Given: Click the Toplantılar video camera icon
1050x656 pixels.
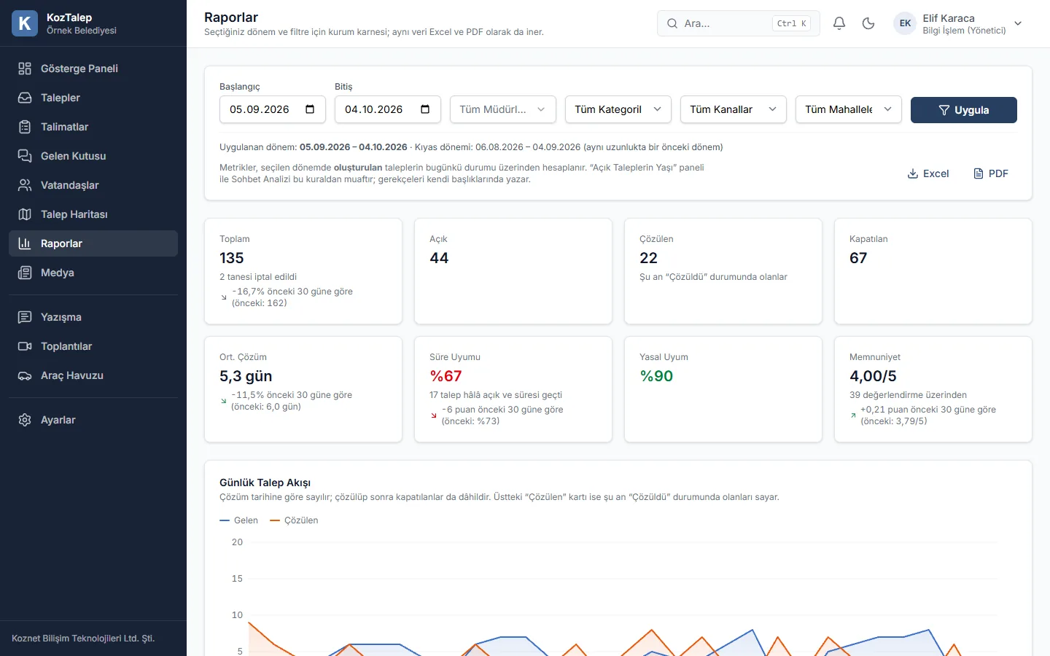Looking at the screenshot, I should [25, 346].
